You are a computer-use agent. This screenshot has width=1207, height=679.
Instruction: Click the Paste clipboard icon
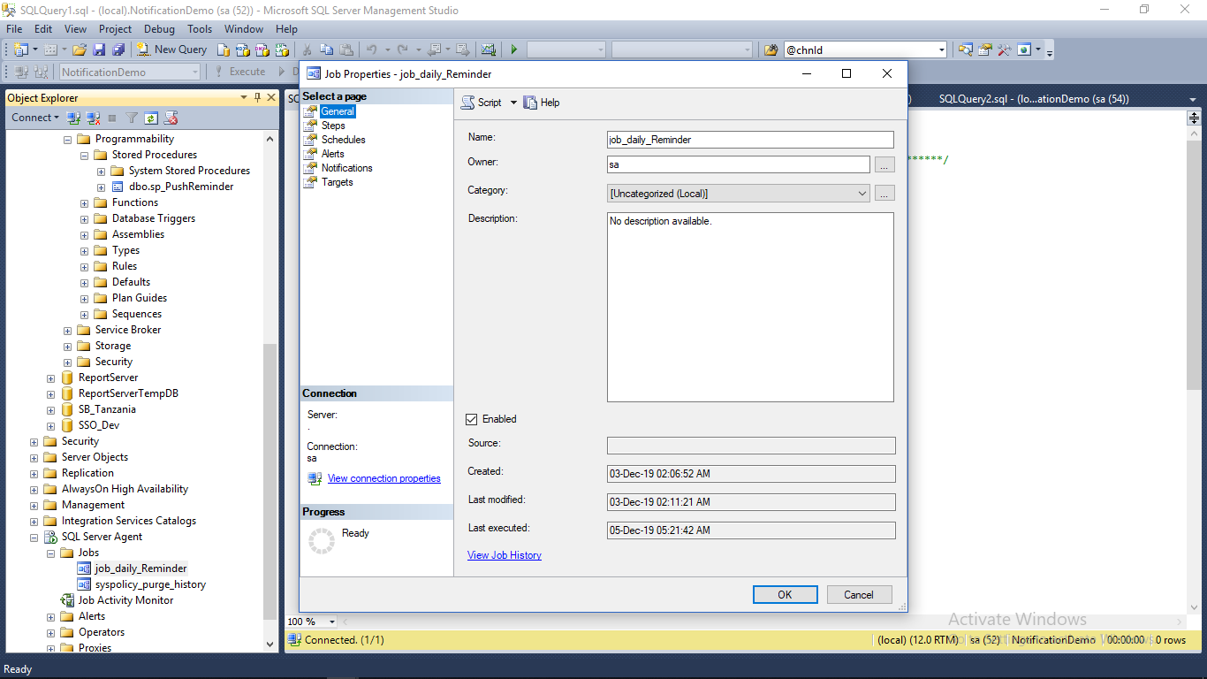[346, 50]
